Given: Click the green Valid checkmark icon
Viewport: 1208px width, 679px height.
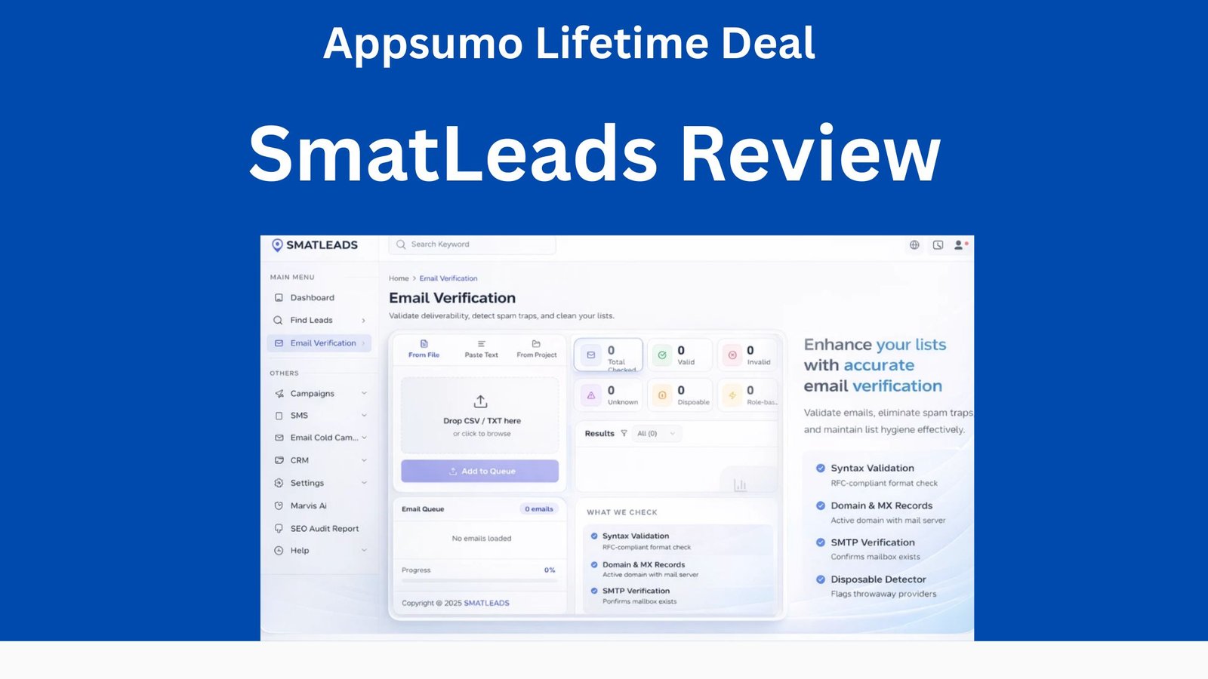Looking at the screenshot, I should (662, 355).
